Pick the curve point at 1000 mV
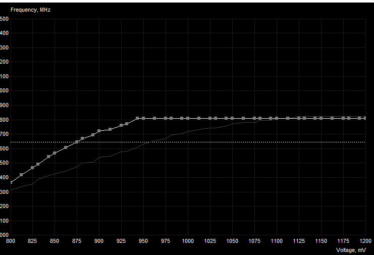 click(x=188, y=118)
